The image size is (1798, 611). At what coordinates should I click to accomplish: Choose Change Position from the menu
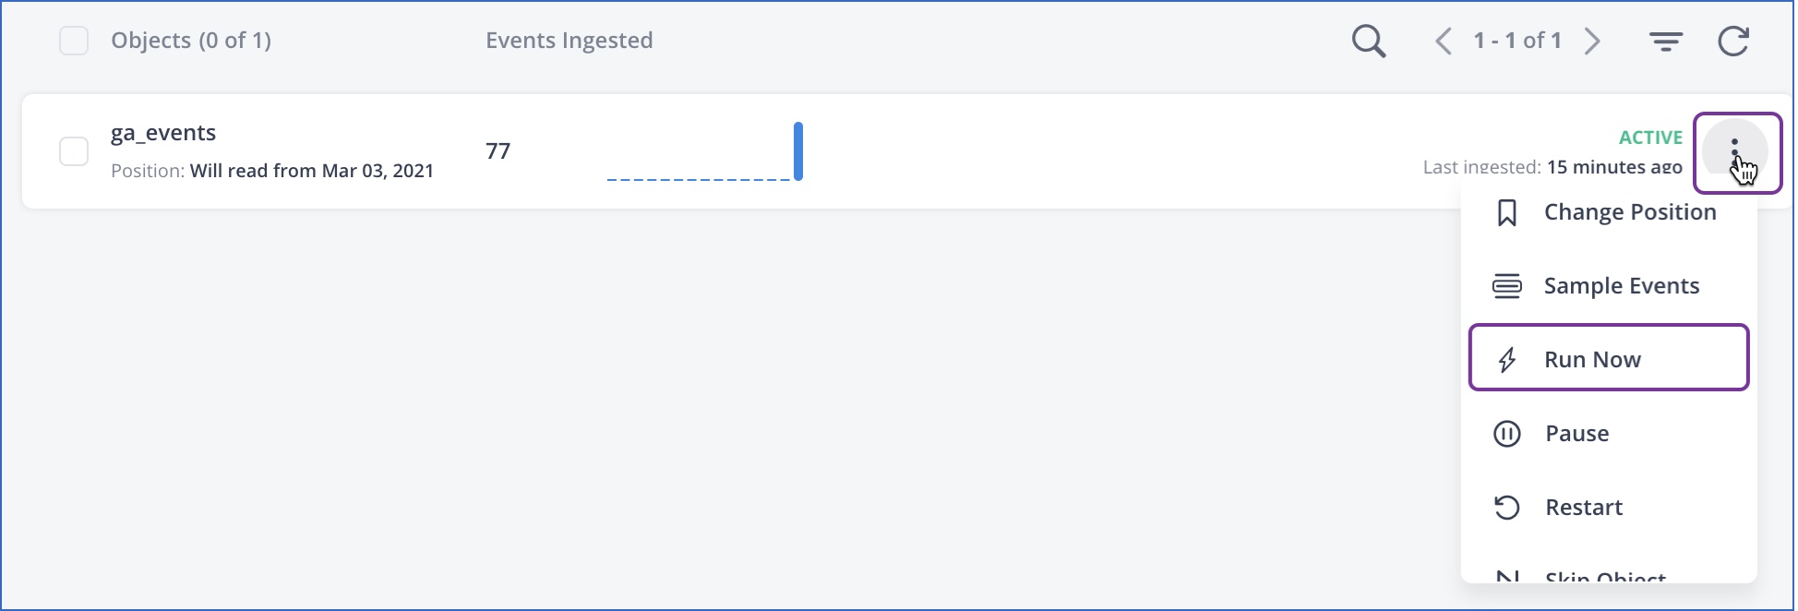(x=1629, y=212)
